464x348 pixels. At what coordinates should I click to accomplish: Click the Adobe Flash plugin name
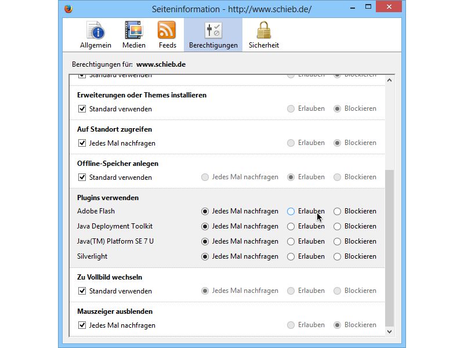(96, 211)
